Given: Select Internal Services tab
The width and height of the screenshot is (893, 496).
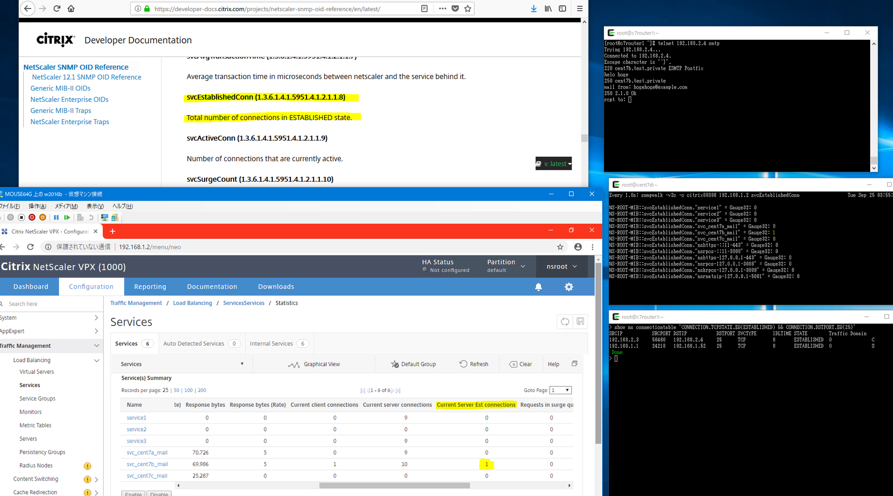Looking at the screenshot, I should pyautogui.click(x=279, y=344).
